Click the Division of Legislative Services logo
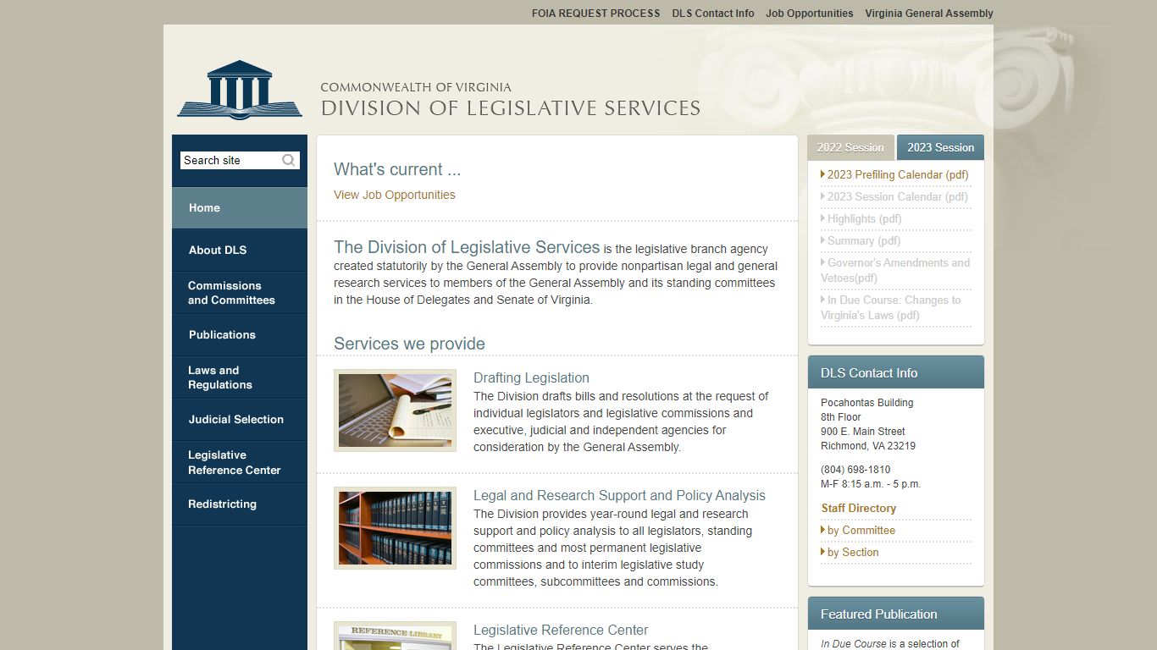Image resolution: width=1157 pixels, height=650 pixels. (x=240, y=90)
